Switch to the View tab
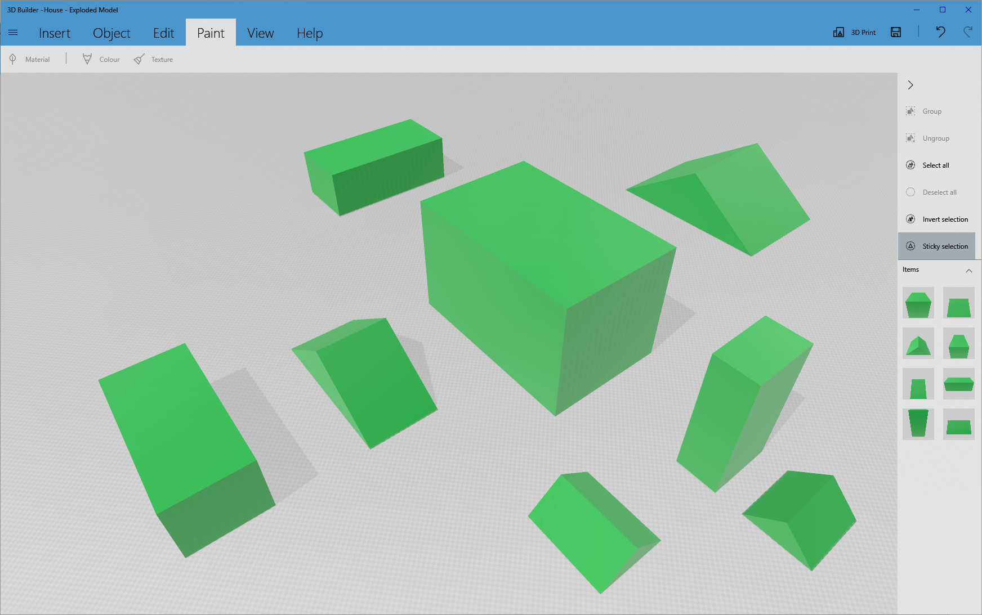The image size is (982, 615). click(260, 33)
